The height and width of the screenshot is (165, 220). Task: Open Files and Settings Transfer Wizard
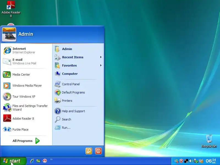click(x=26, y=108)
